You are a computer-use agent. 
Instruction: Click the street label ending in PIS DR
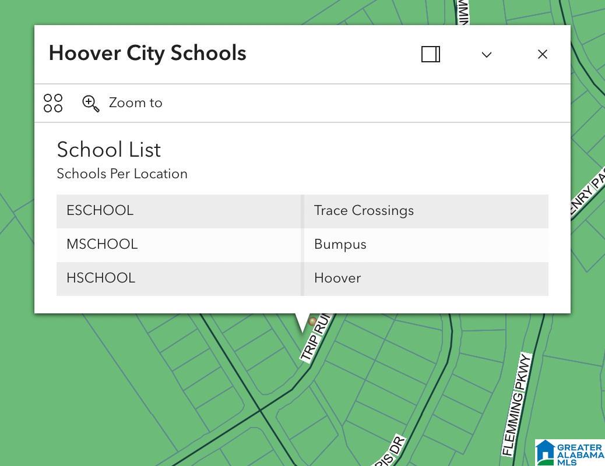click(389, 452)
